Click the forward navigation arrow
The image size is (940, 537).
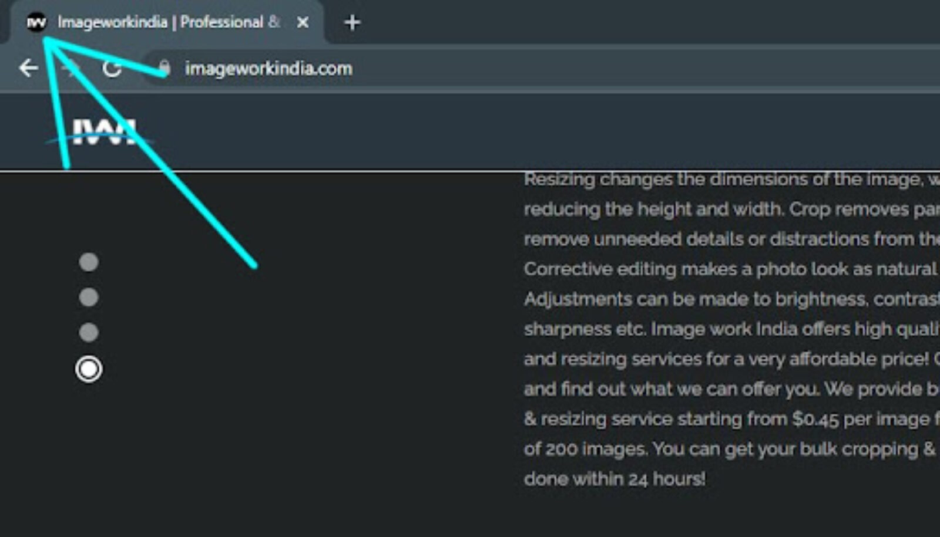(70, 67)
